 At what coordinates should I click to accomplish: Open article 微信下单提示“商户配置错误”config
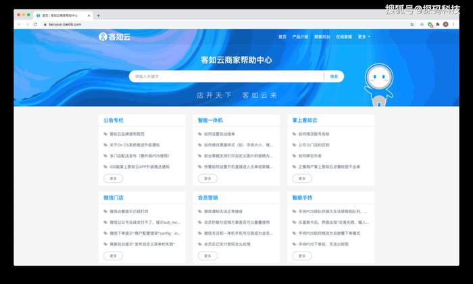point(145,233)
